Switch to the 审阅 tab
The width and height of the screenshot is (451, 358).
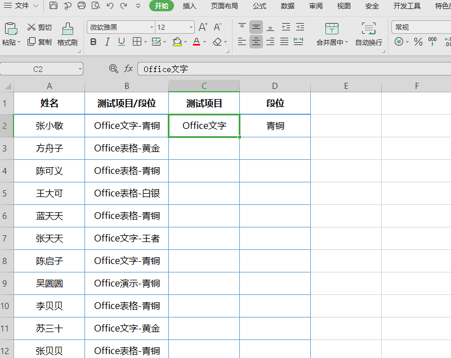[316, 6]
